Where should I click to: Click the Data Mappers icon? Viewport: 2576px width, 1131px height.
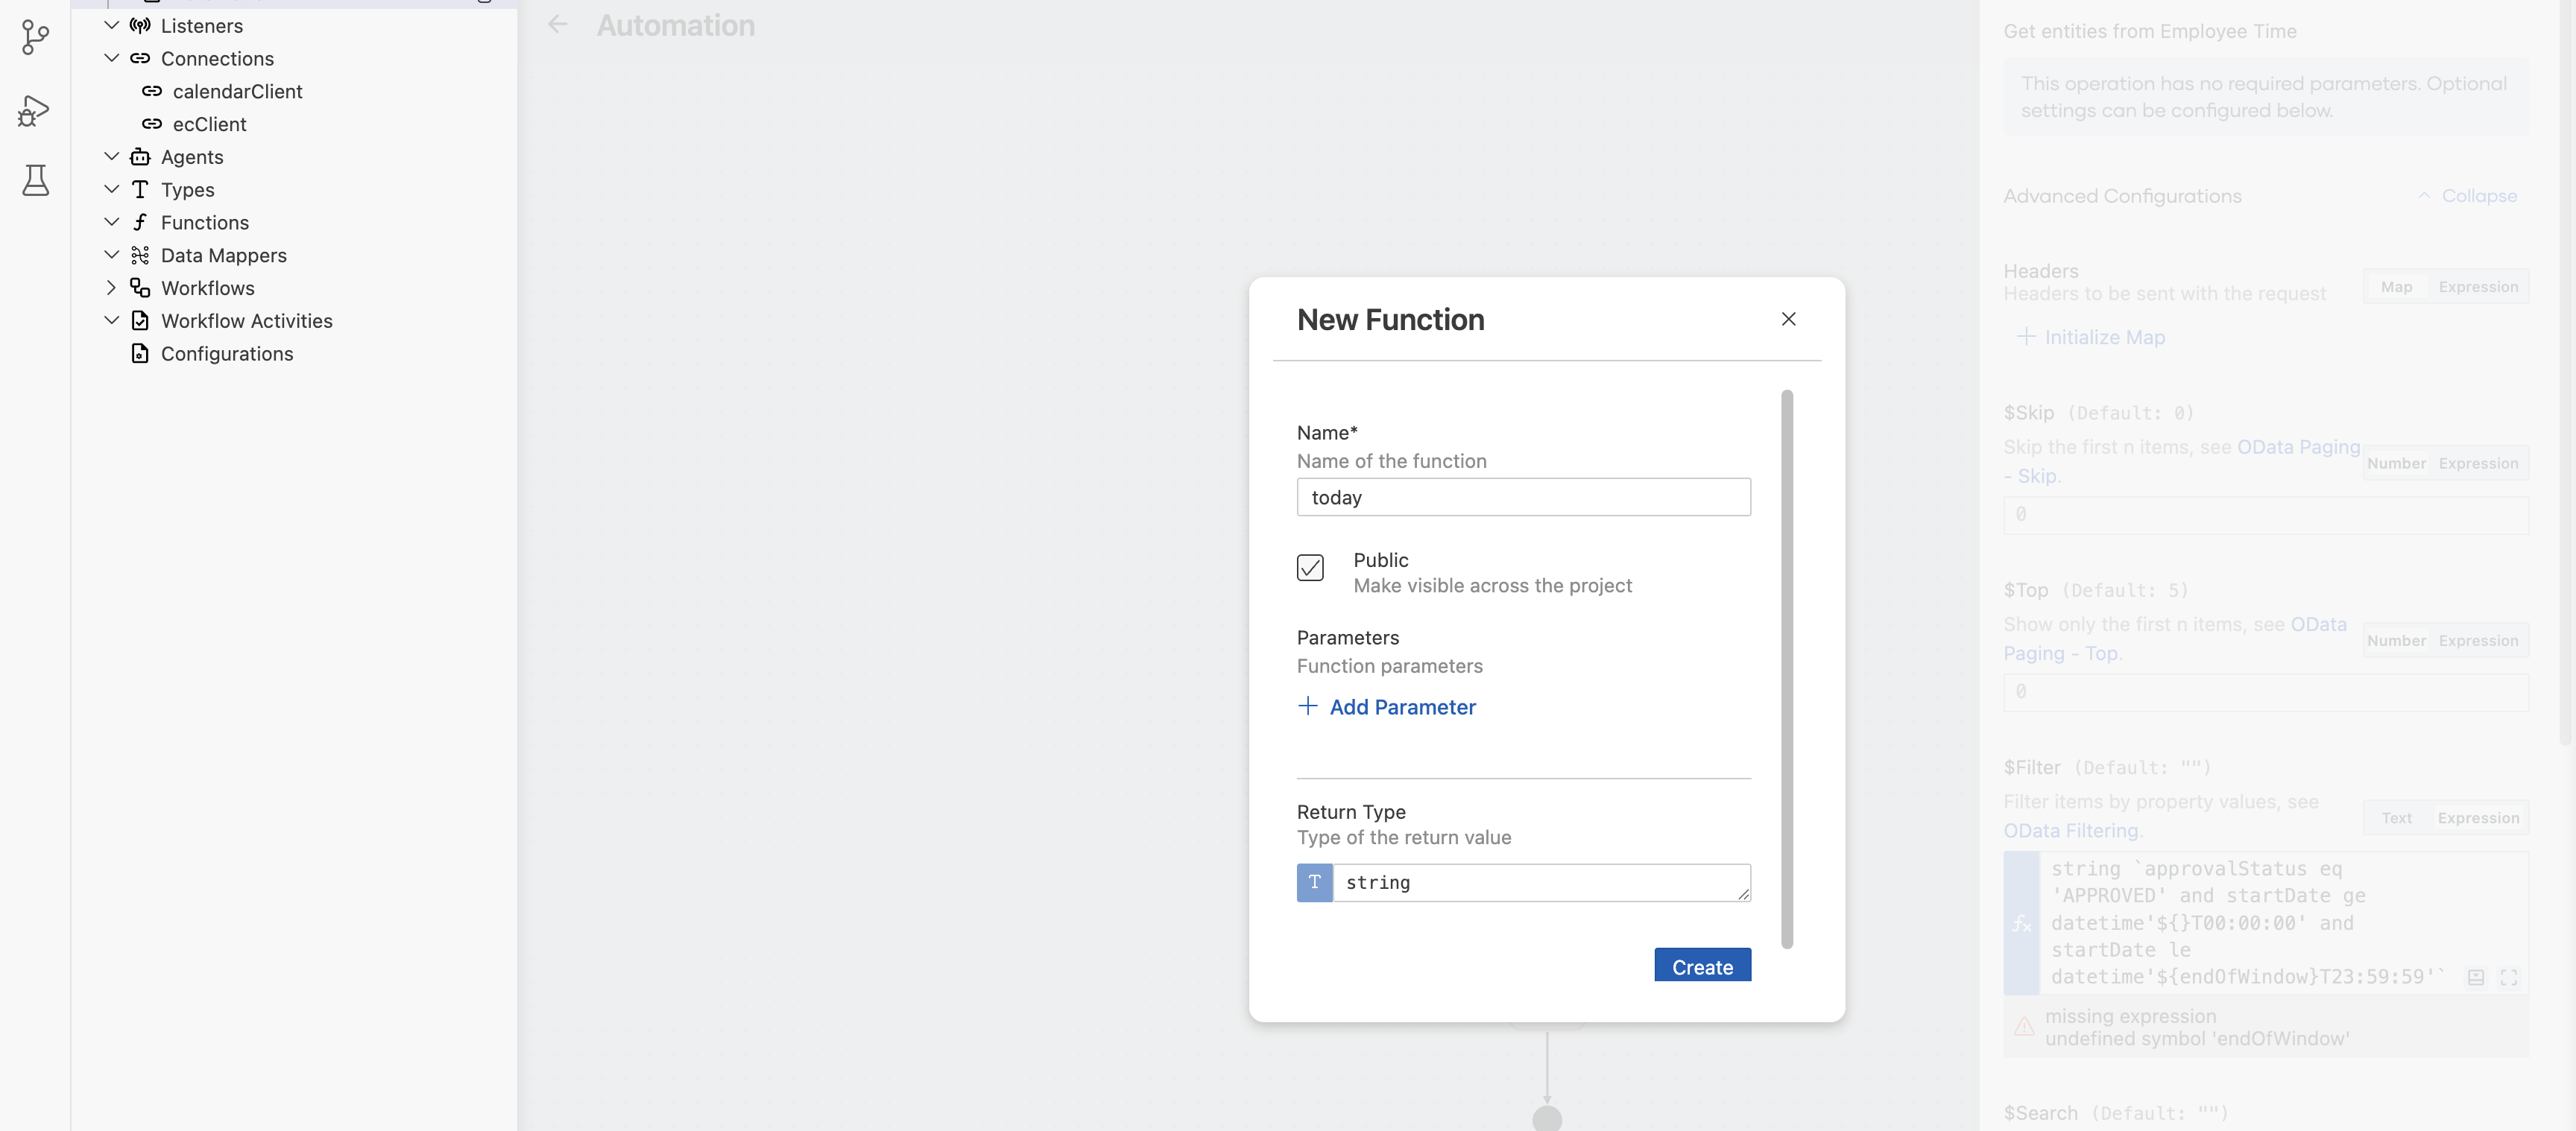[140, 255]
